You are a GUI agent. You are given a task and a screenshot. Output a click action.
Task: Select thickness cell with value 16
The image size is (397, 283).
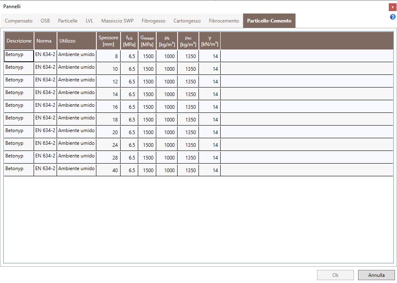[x=108, y=107]
